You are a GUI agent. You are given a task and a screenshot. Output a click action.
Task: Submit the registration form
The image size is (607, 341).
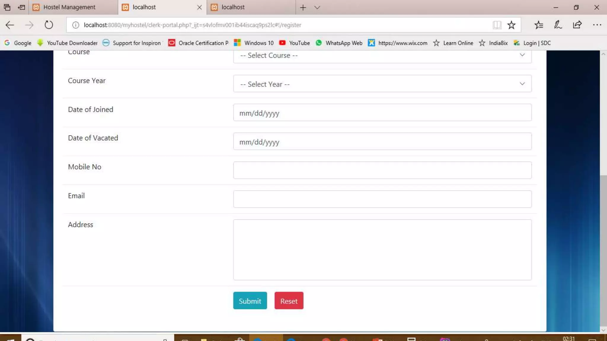tap(250, 301)
